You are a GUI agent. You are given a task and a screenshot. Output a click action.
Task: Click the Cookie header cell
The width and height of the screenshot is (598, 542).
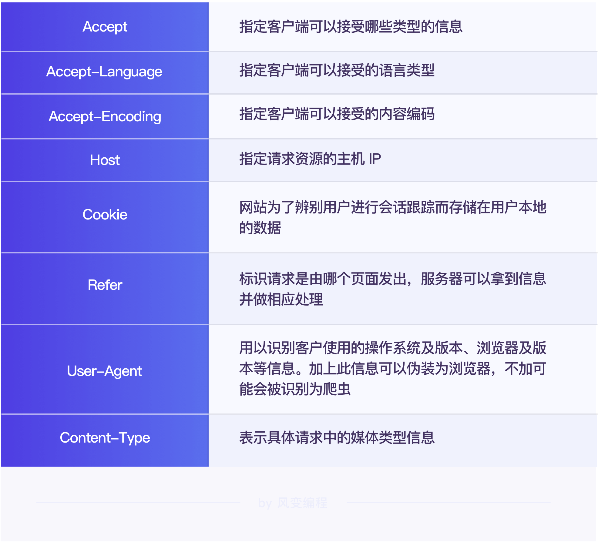(x=105, y=215)
